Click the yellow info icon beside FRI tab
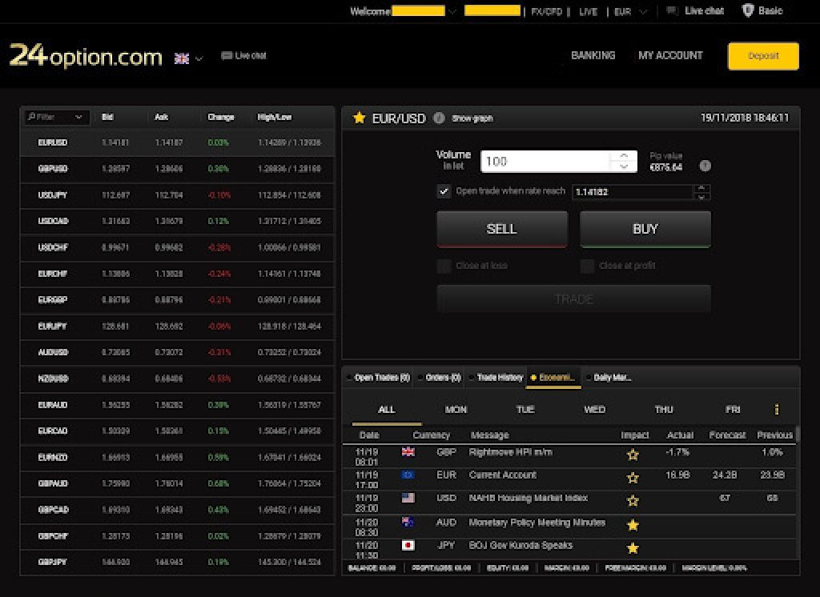The image size is (820, 597). pos(777,409)
